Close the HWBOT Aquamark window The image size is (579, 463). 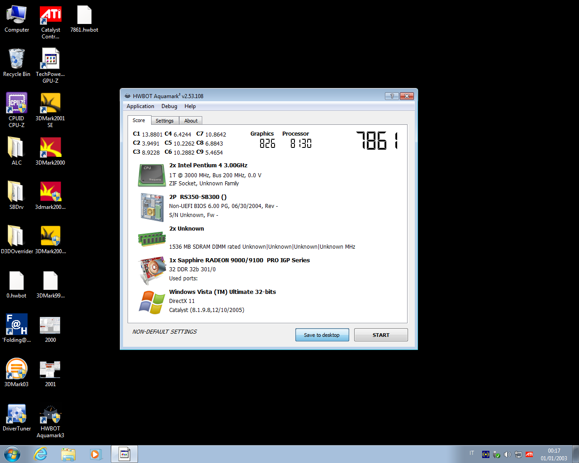[407, 96]
